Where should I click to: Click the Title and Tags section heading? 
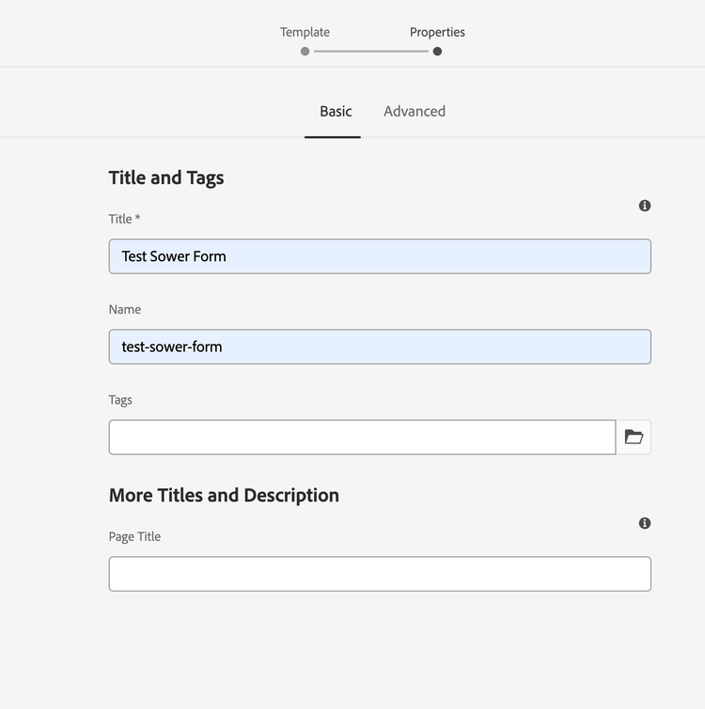(x=166, y=177)
